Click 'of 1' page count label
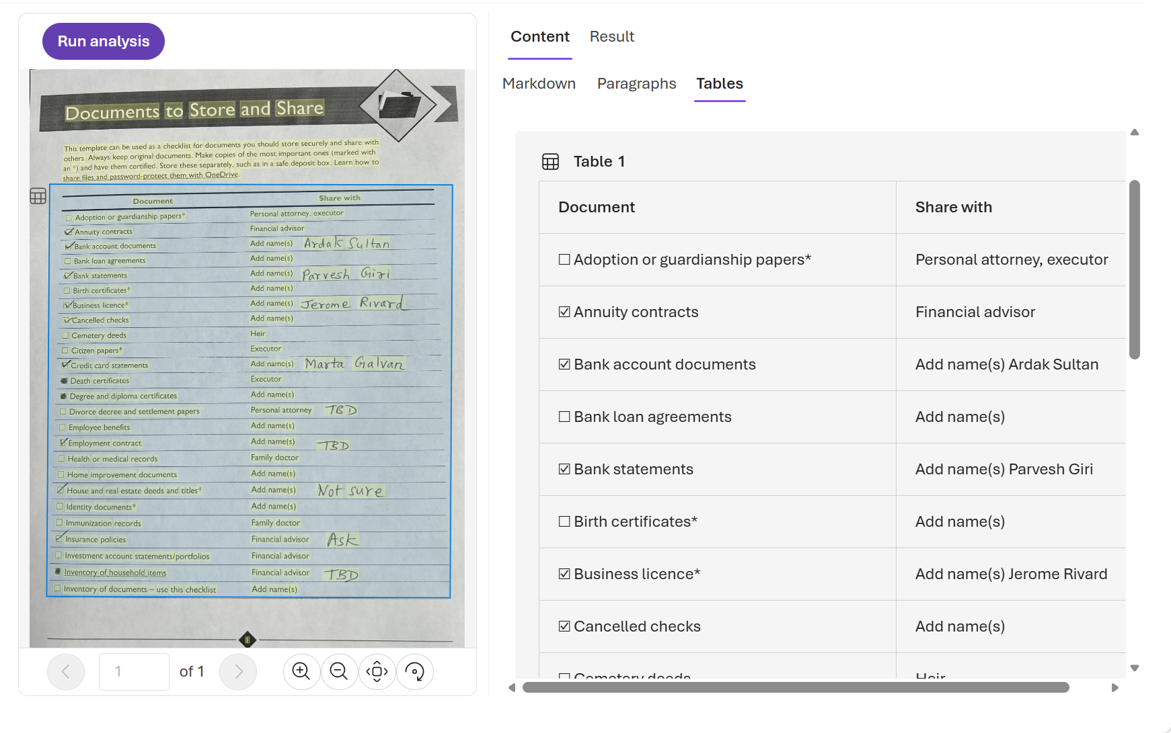Viewport: 1171px width, 733px height. [x=192, y=671]
